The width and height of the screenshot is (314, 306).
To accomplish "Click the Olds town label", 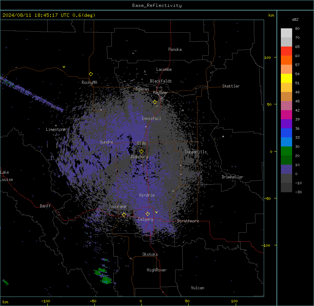I will click(141, 143).
